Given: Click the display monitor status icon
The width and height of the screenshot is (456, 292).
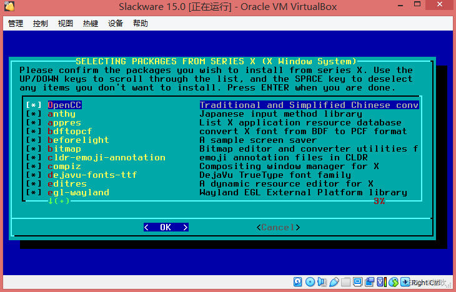Looking at the screenshot, I should (x=357, y=282).
